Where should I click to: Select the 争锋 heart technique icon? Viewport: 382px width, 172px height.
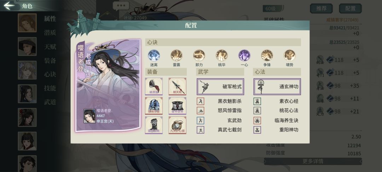tap(267, 55)
